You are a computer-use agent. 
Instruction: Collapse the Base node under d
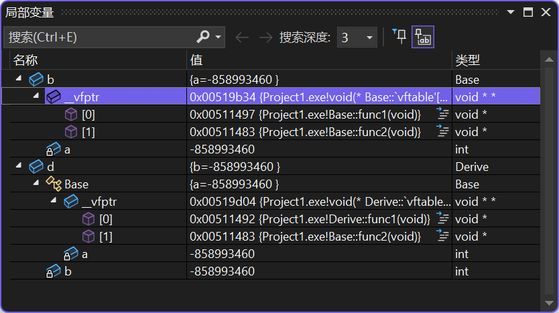[x=36, y=182]
